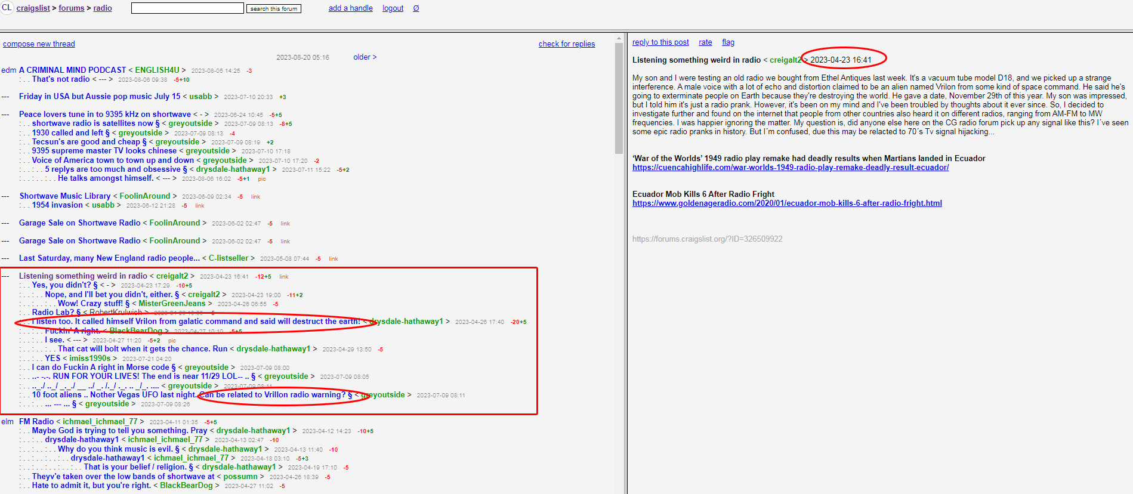Click 'reply to this post' link
The image size is (1133, 494).
click(660, 42)
